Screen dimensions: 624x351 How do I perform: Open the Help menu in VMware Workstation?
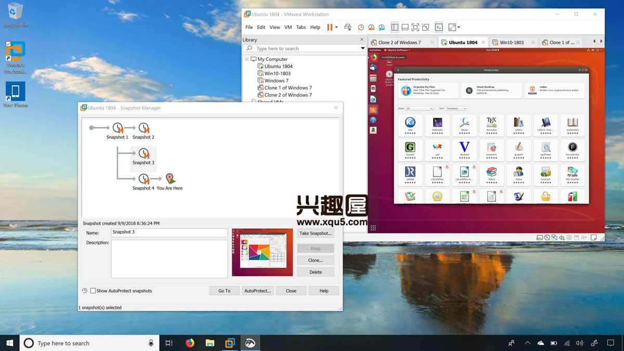pos(315,27)
